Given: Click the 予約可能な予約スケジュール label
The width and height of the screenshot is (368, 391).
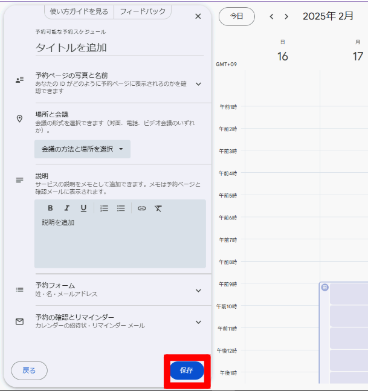Looking at the screenshot, I should coord(71,31).
